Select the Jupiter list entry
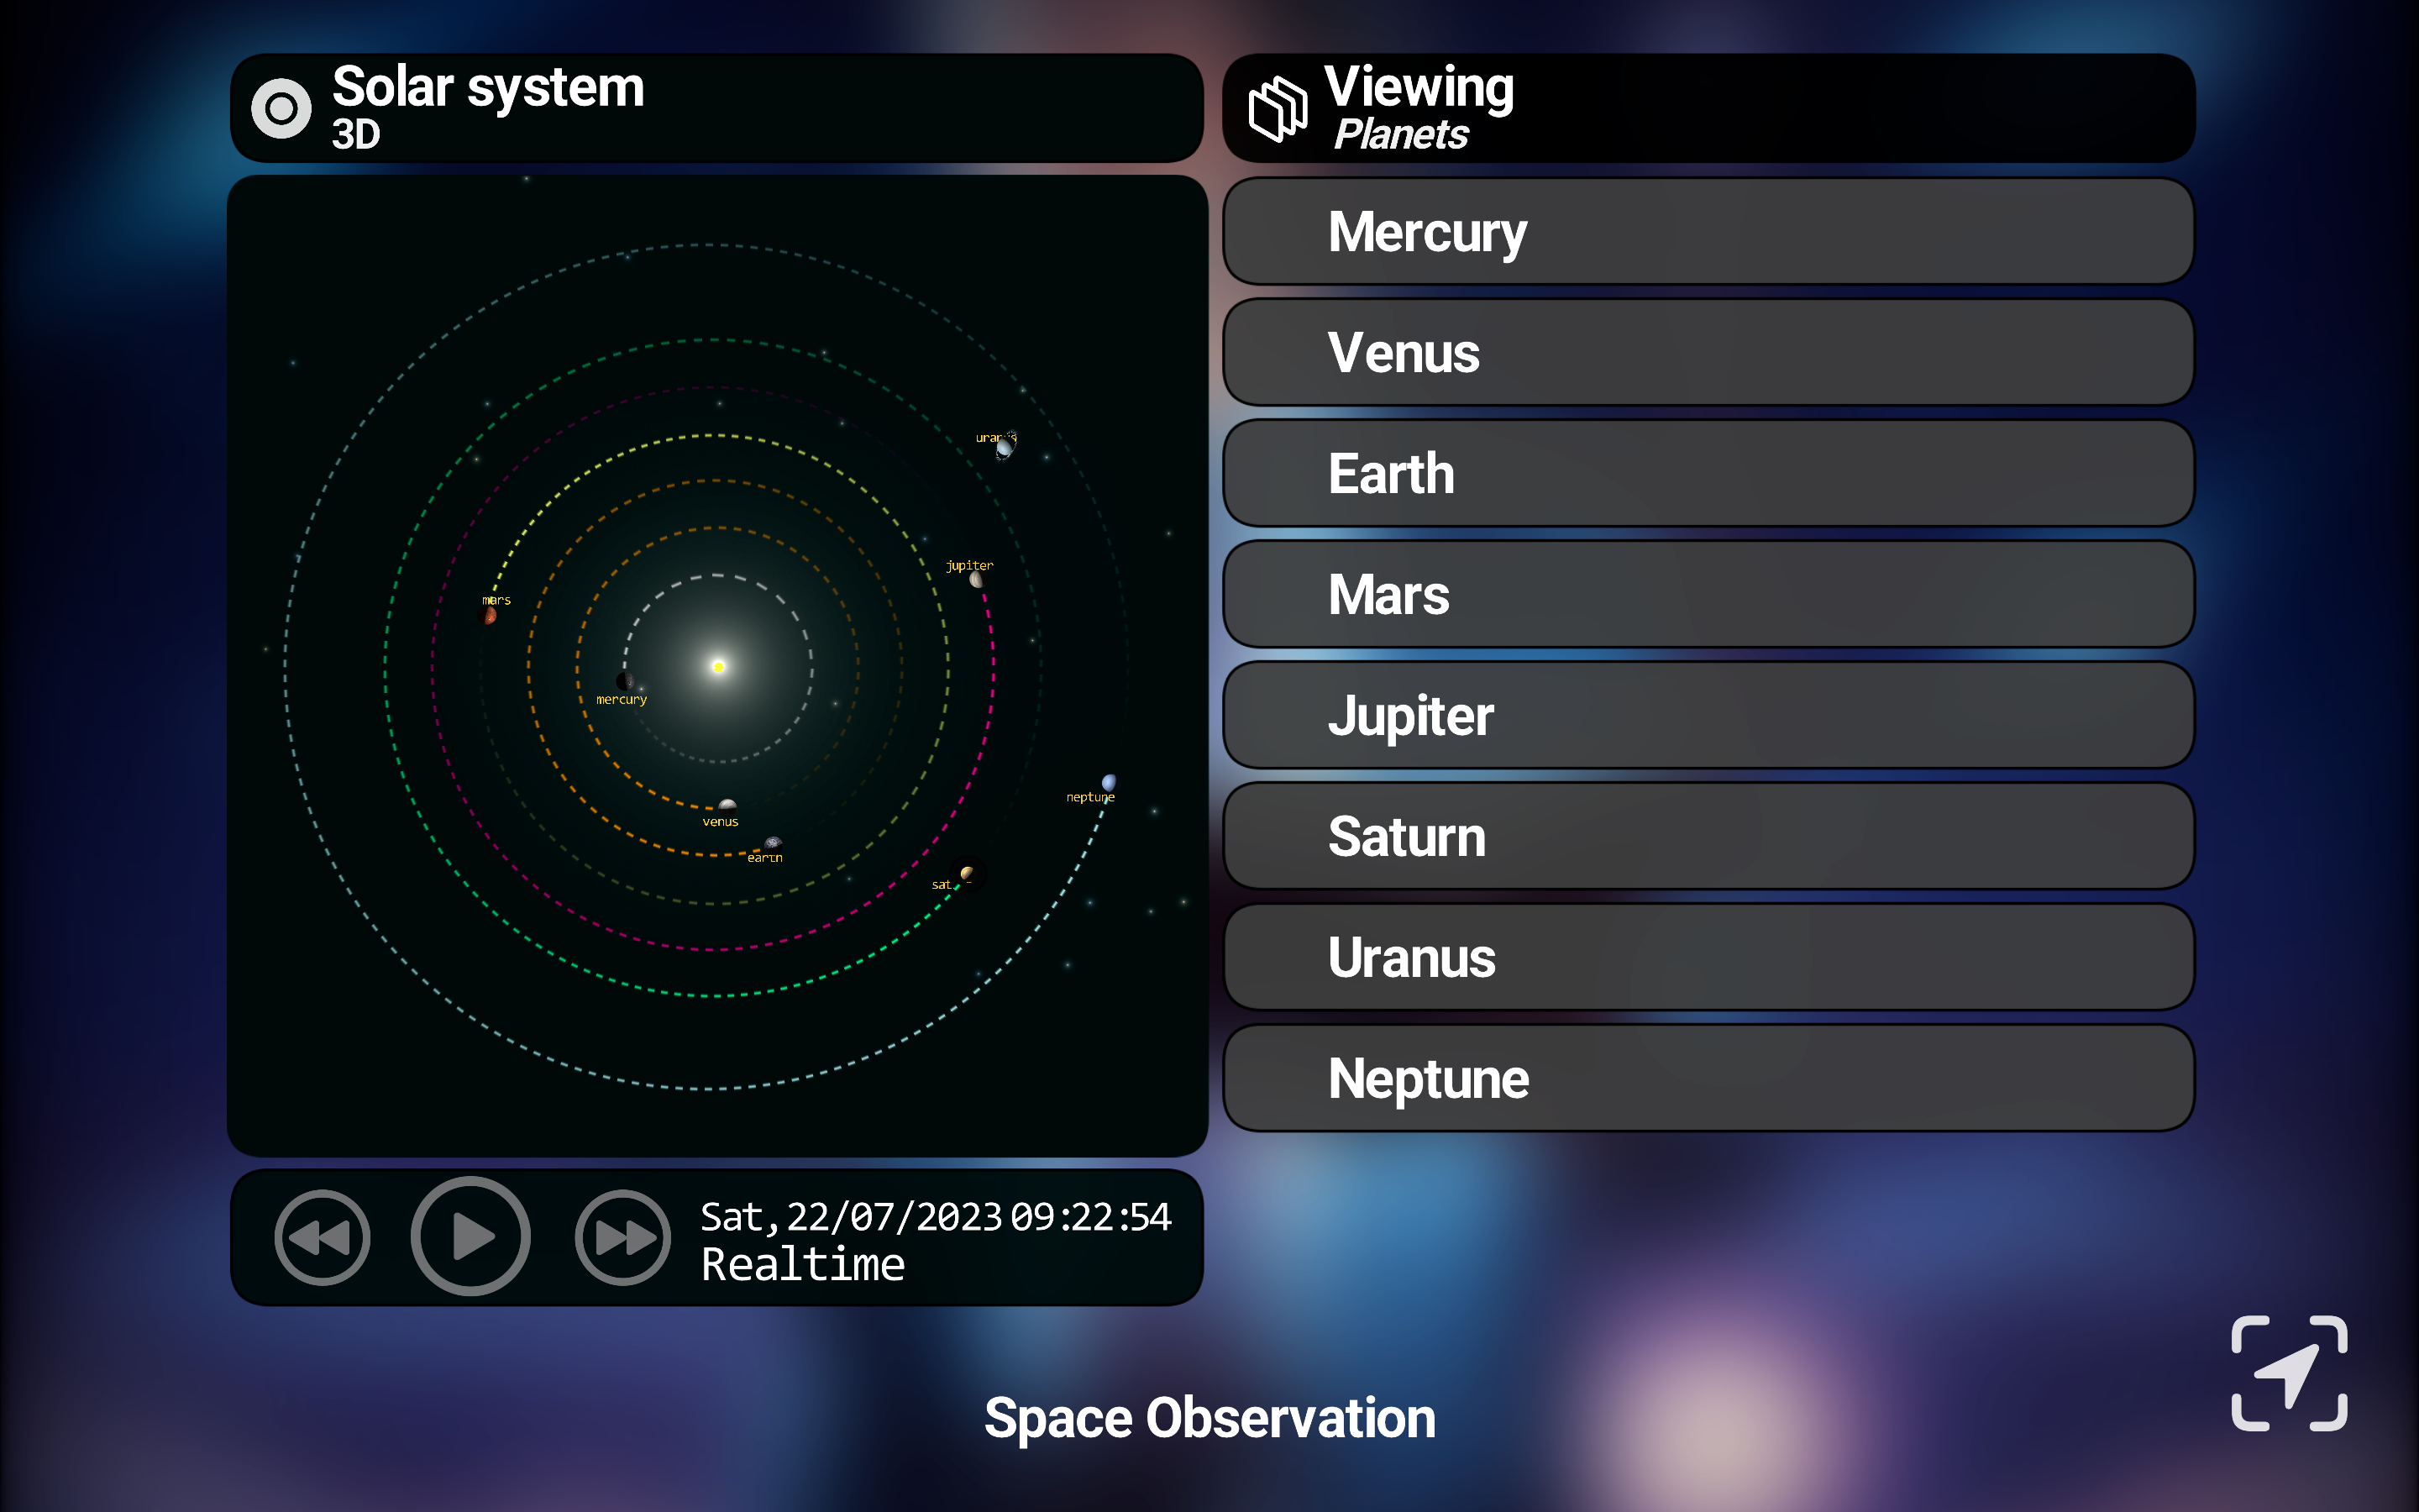2419x1512 pixels. pyautogui.click(x=1708, y=716)
